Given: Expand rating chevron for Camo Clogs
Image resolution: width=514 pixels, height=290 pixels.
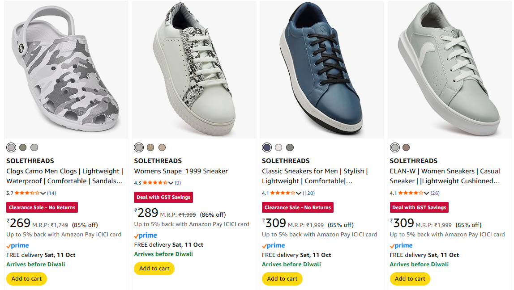Looking at the screenshot, I should [x=43, y=193].
